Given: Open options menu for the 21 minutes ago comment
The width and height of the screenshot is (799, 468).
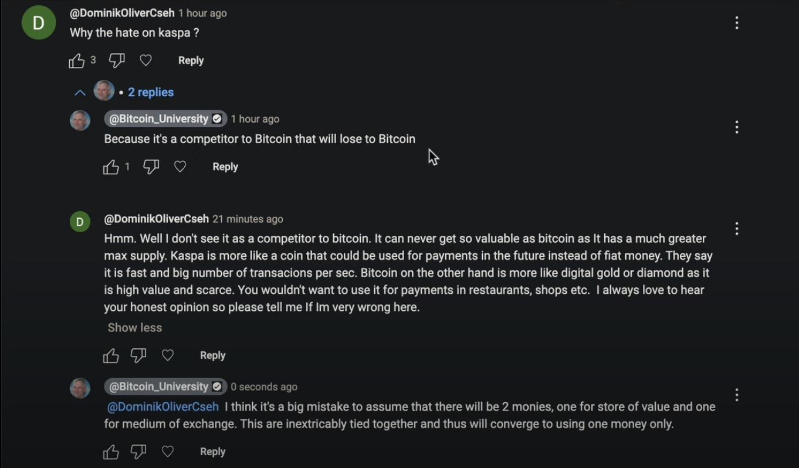Looking at the screenshot, I should pyautogui.click(x=737, y=228).
